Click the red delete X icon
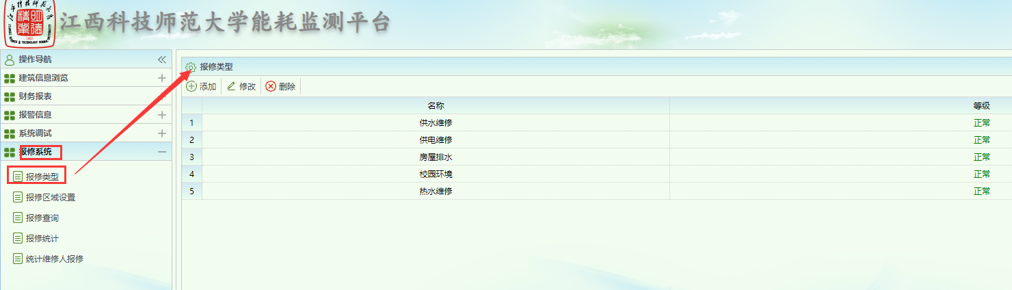The image size is (1012, 290). tap(271, 86)
